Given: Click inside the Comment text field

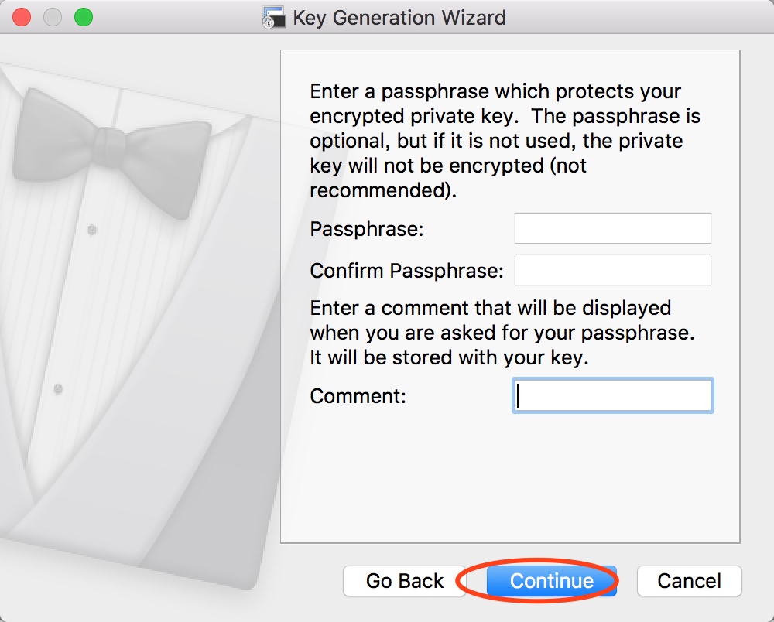Looking at the screenshot, I should 612,395.
